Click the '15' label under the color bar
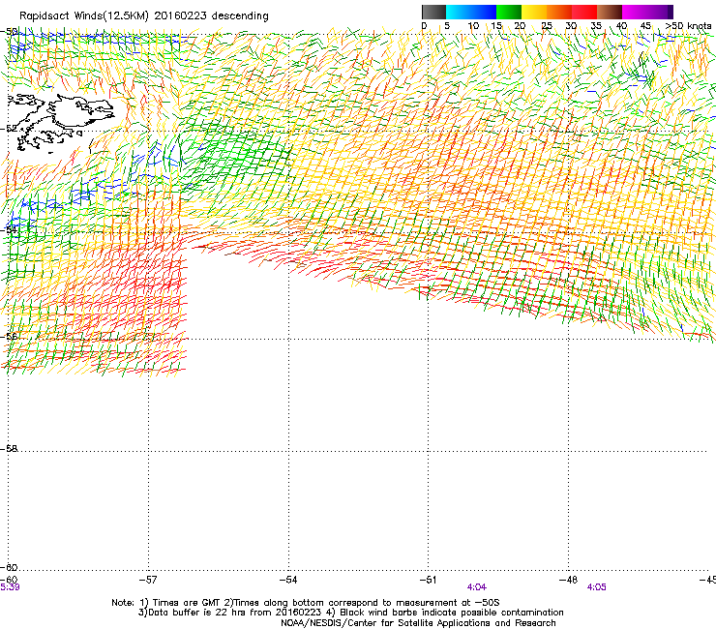Viewport: 716px width, 629px height. [x=496, y=26]
